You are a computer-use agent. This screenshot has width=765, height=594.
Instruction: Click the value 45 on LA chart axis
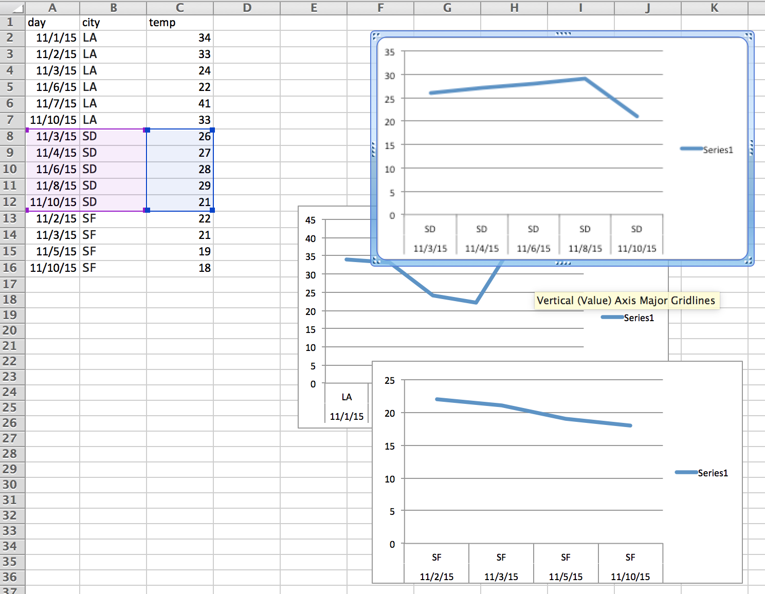pos(311,220)
